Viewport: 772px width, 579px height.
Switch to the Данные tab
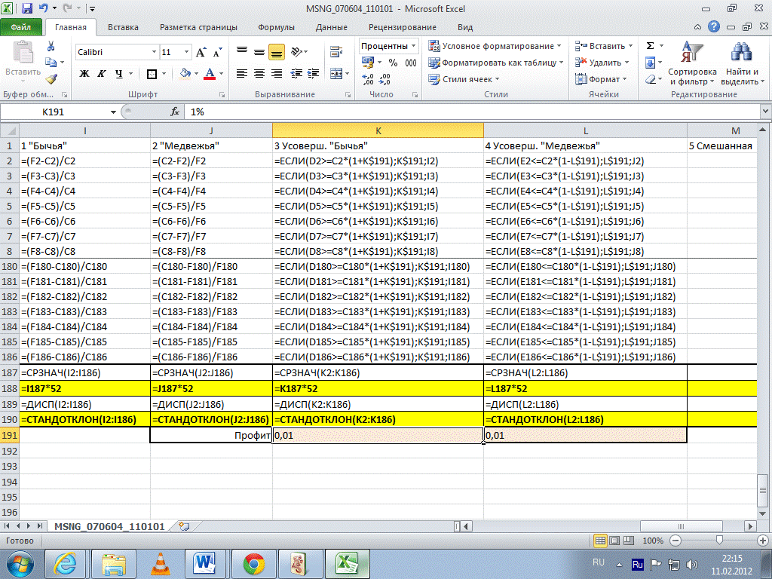coord(332,28)
